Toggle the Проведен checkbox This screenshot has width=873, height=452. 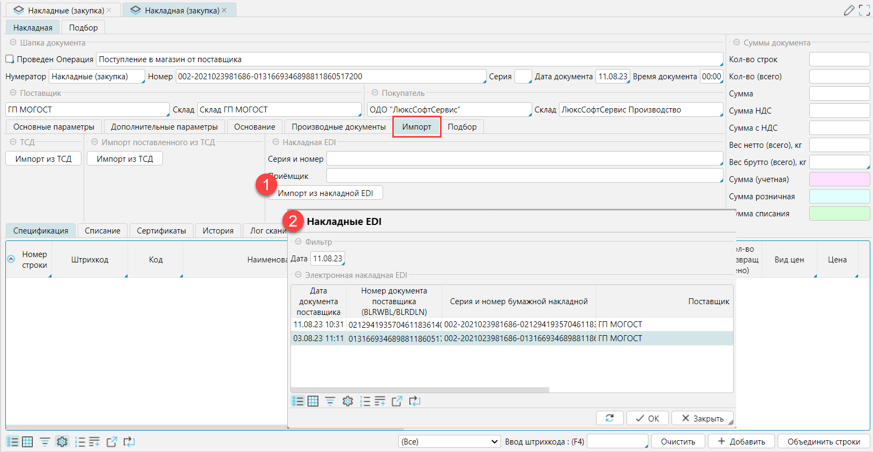pyautogui.click(x=10, y=59)
